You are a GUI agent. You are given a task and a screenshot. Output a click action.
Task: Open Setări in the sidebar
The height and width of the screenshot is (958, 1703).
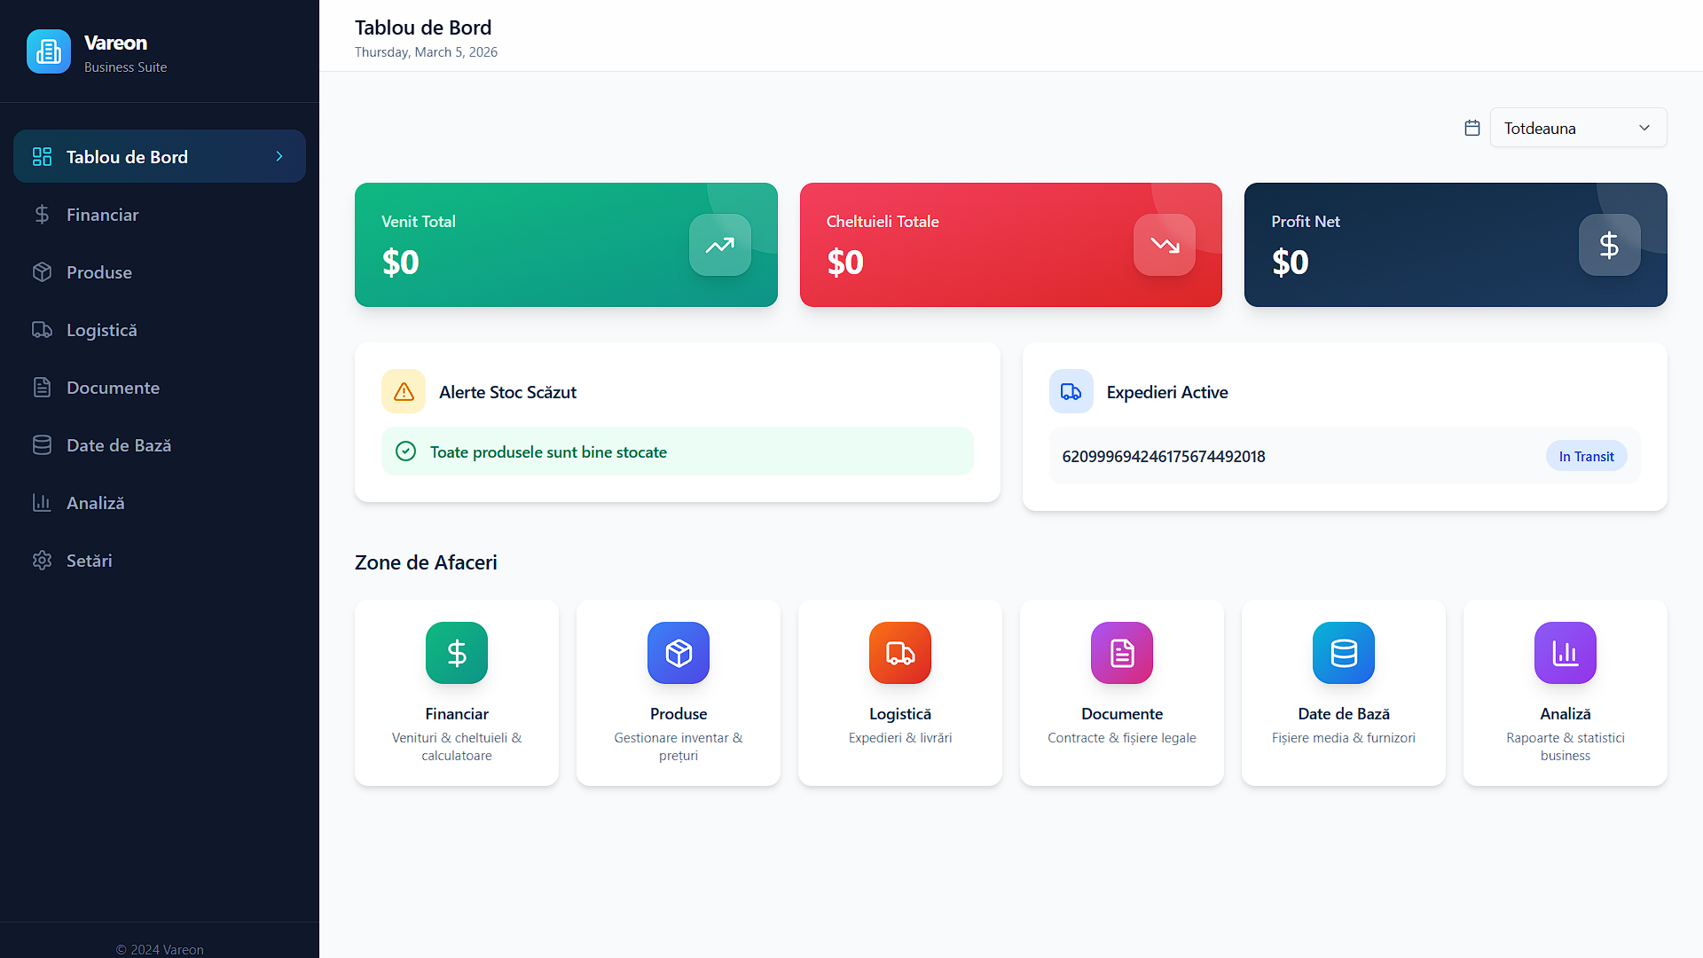point(160,561)
